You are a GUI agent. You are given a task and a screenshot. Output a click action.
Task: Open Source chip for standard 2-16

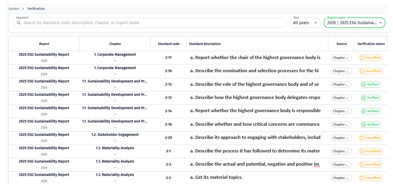coord(341,125)
